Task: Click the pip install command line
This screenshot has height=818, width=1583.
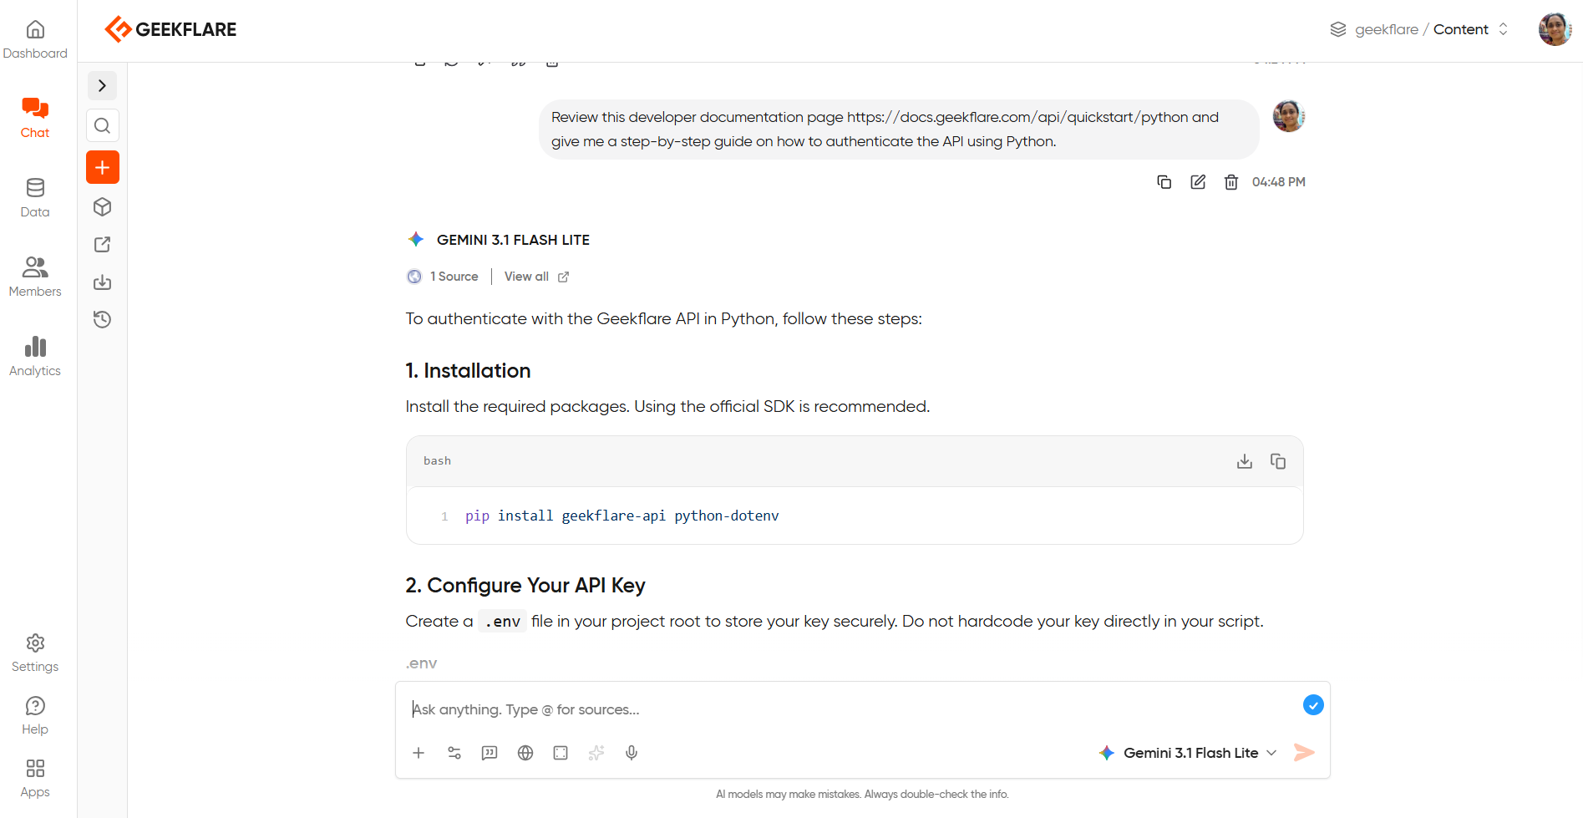Action: (622, 516)
